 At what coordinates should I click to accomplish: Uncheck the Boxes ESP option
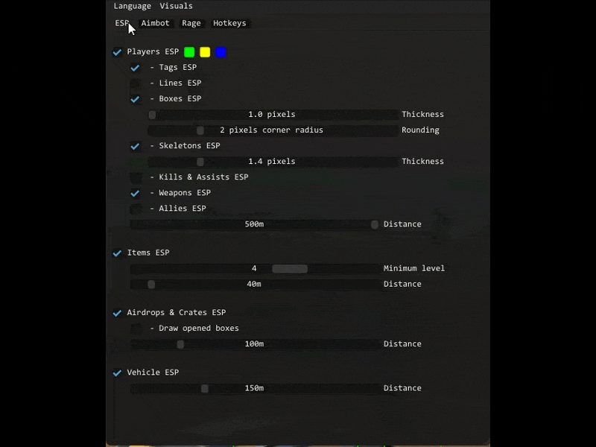(x=135, y=99)
